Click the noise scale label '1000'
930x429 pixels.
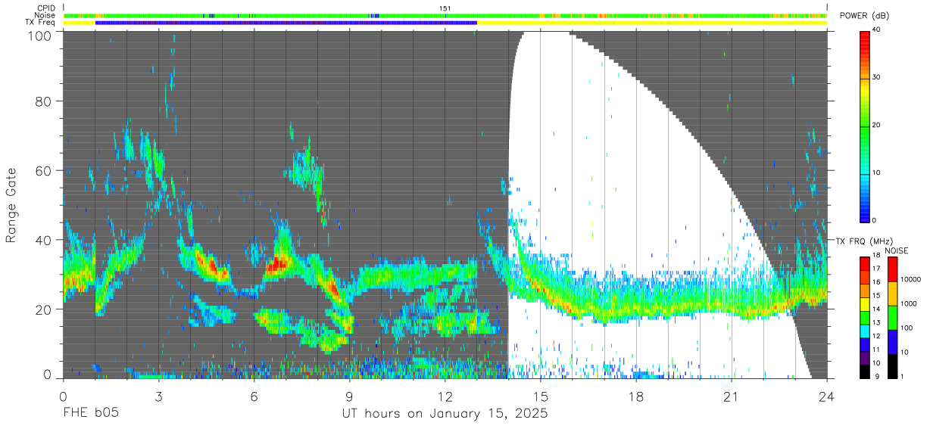[908, 303]
